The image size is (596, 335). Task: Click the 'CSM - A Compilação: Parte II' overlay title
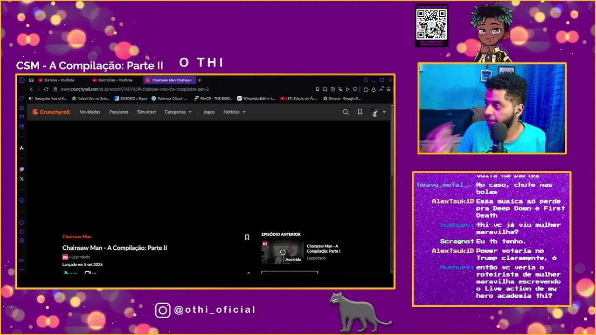(90, 66)
